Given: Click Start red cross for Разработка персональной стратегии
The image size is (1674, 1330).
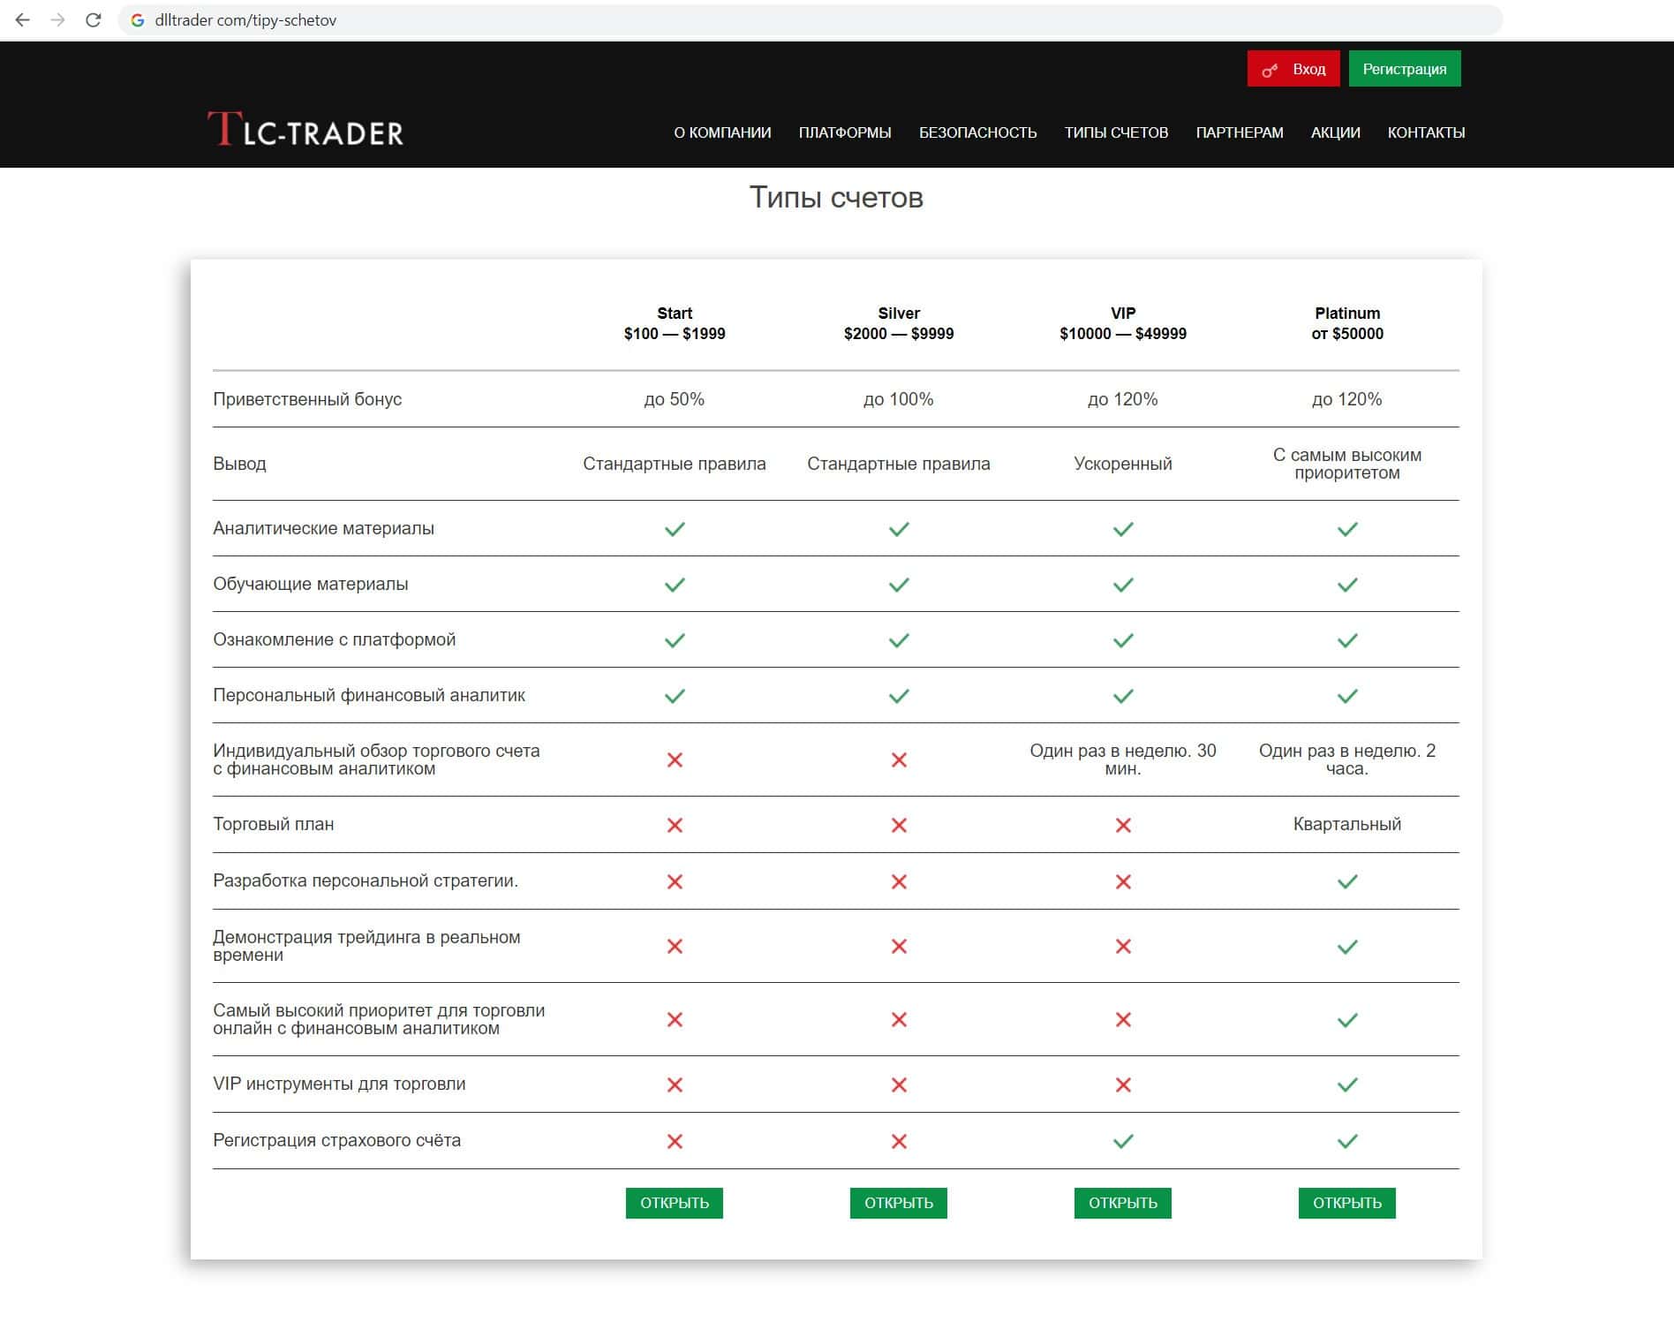Looking at the screenshot, I should pyautogui.click(x=675, y=881).
